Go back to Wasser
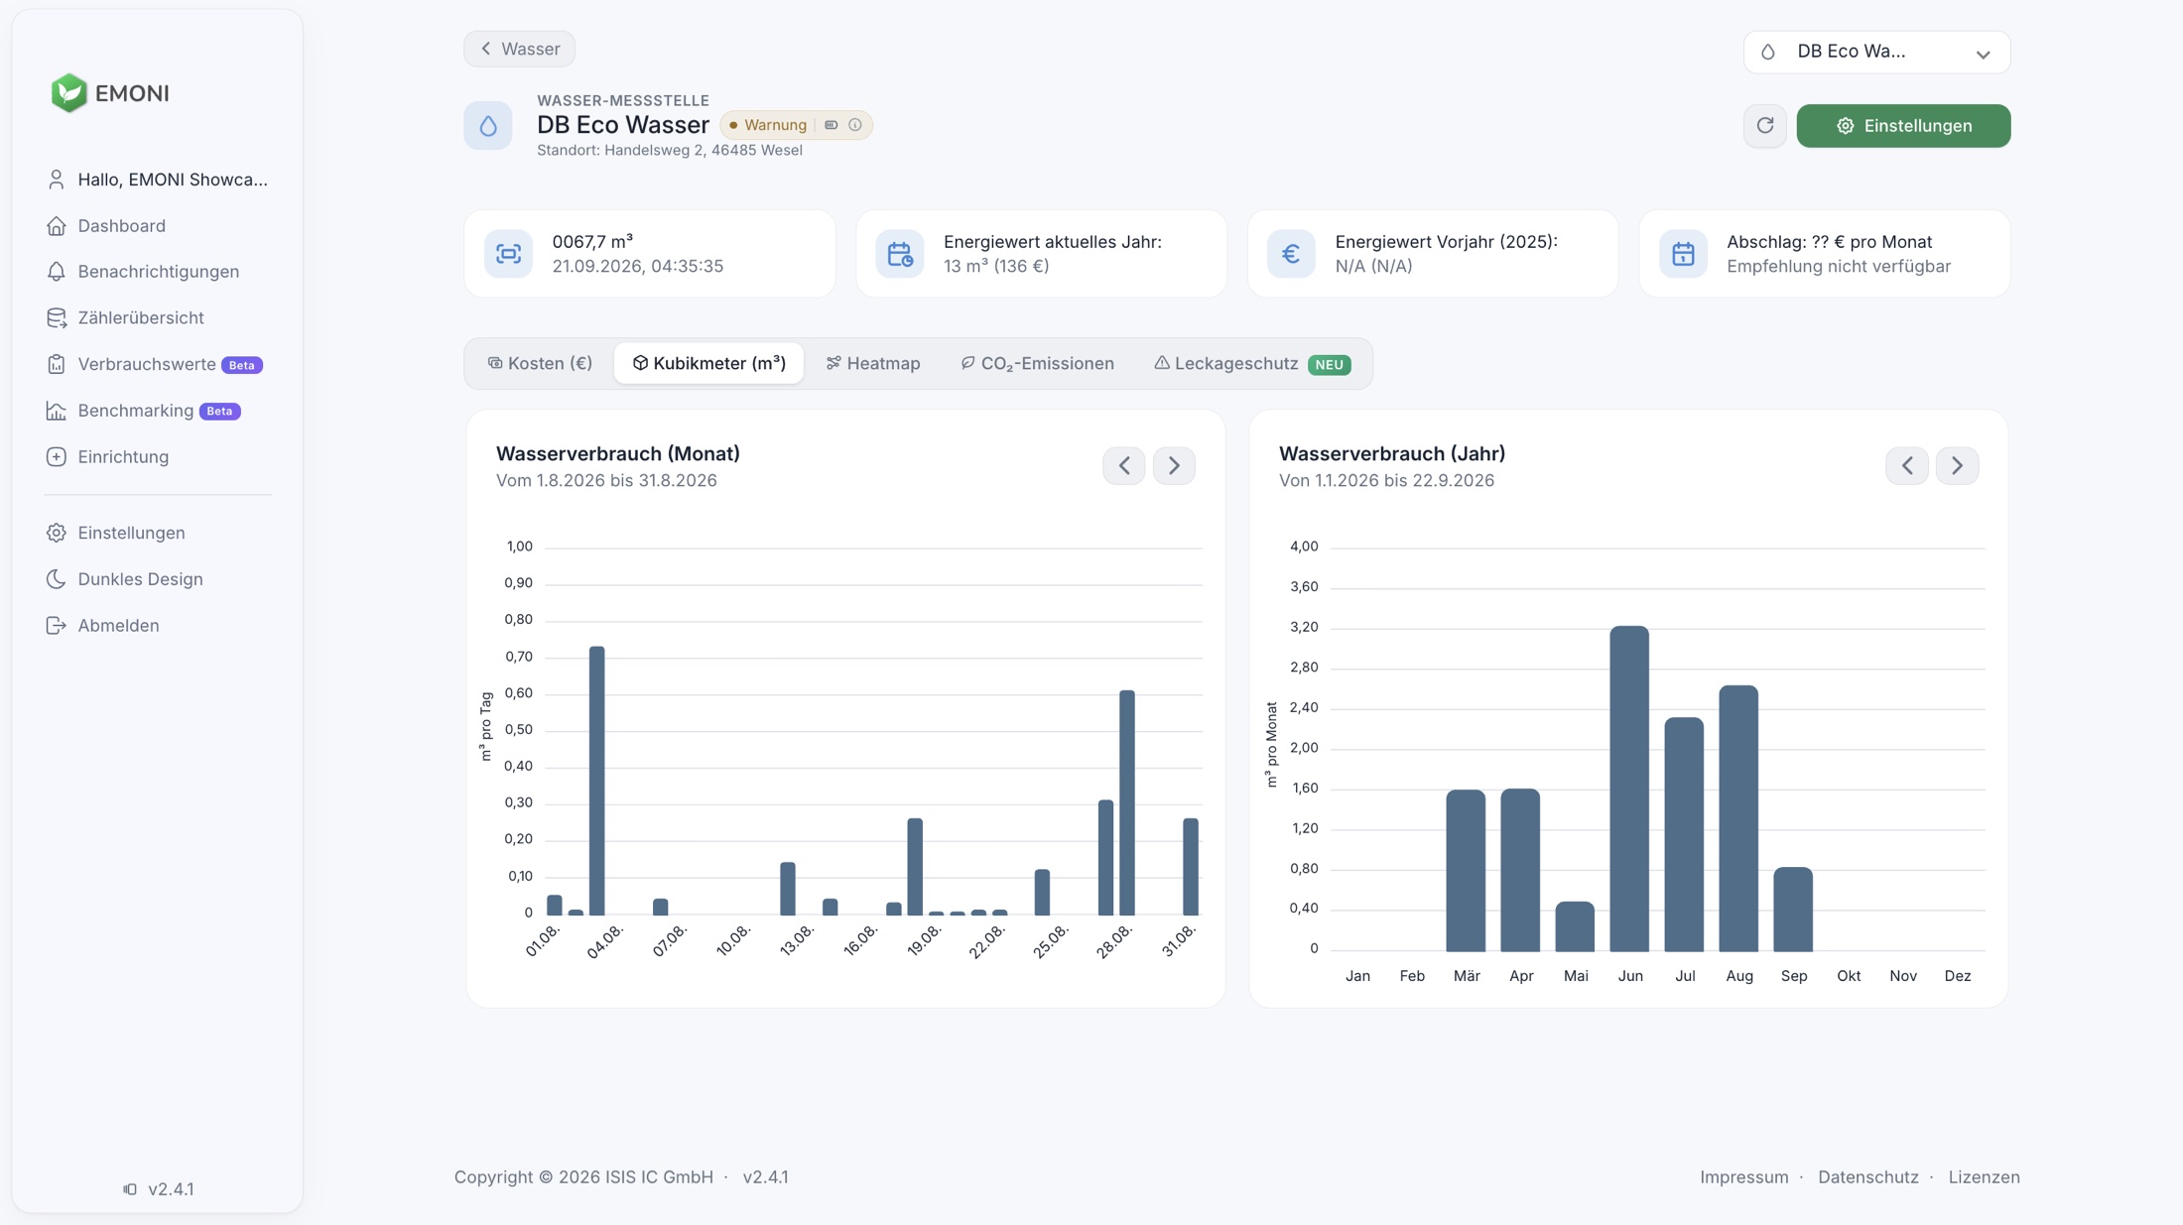The height and width of the screenshot is (1225, 2183). tap(519, 49)
